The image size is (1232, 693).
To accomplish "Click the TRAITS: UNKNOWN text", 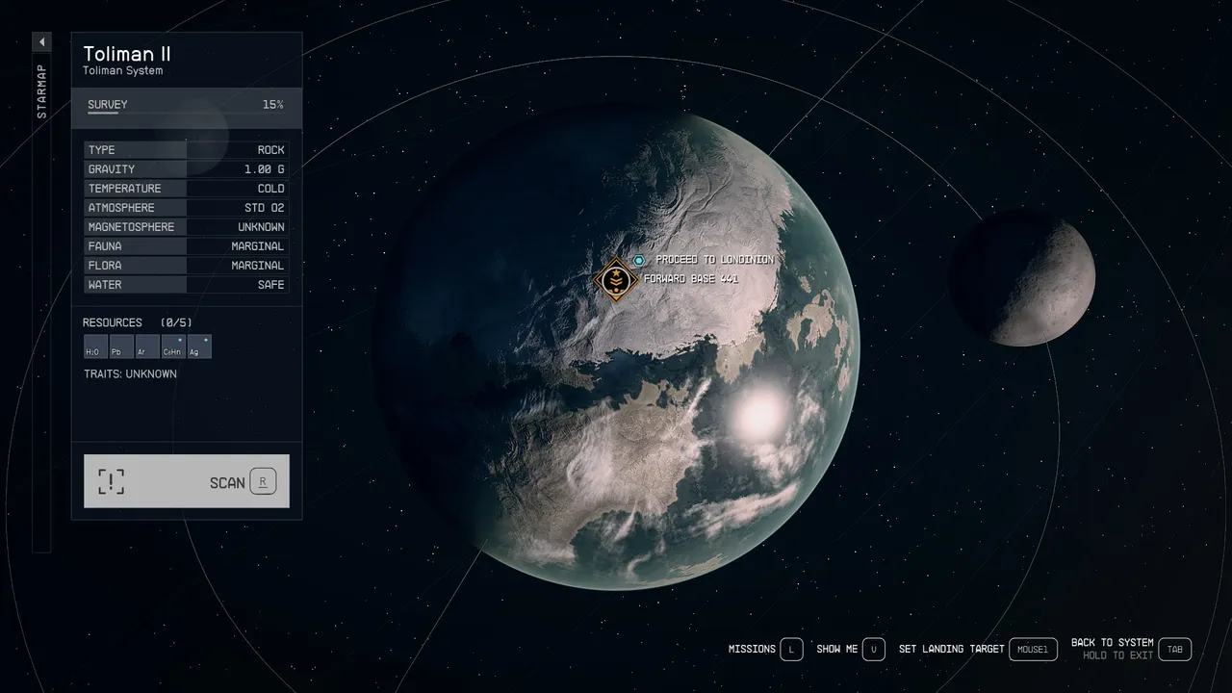I will pyautogui.click(x=130, y=374).
